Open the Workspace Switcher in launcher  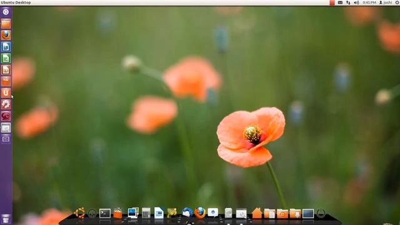click(x=6, y=139)
